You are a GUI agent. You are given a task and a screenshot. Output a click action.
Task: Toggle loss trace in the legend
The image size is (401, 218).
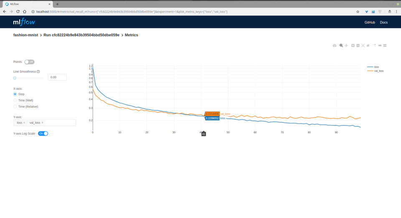[373, 67]
